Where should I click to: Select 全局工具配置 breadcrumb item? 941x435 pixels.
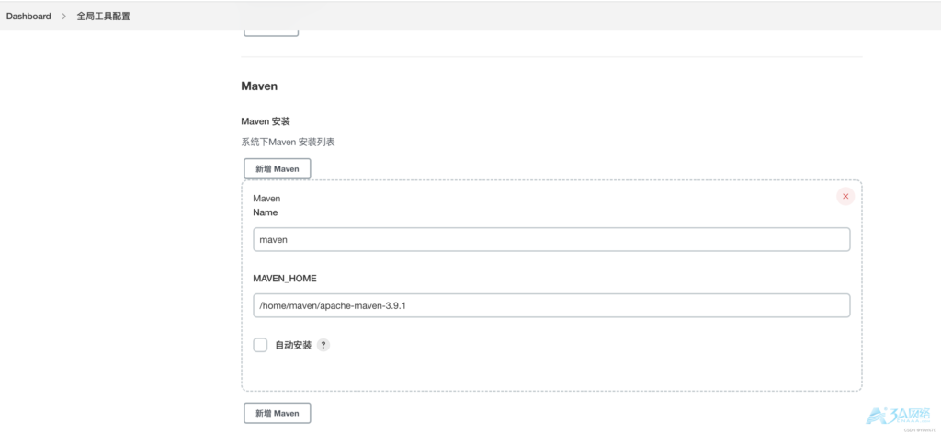103,16
